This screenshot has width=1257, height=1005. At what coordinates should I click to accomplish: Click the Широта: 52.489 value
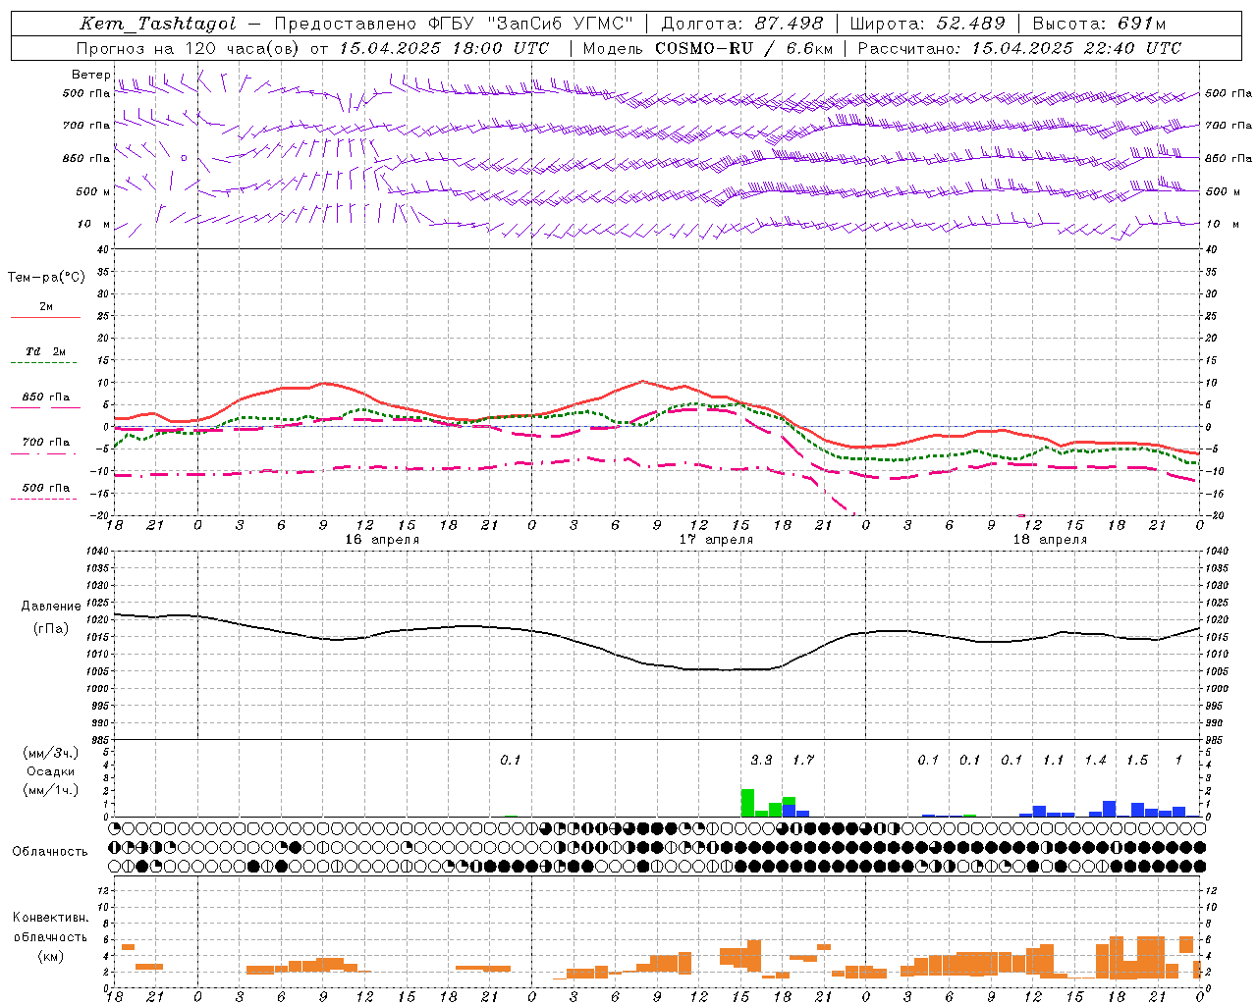(x=927, y=24)
